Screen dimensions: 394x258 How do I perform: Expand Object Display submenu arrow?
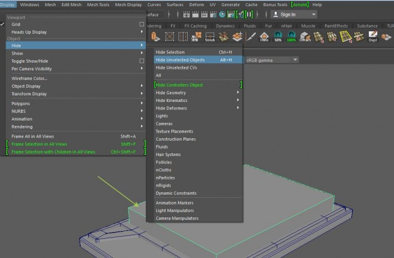click(142, 86)
